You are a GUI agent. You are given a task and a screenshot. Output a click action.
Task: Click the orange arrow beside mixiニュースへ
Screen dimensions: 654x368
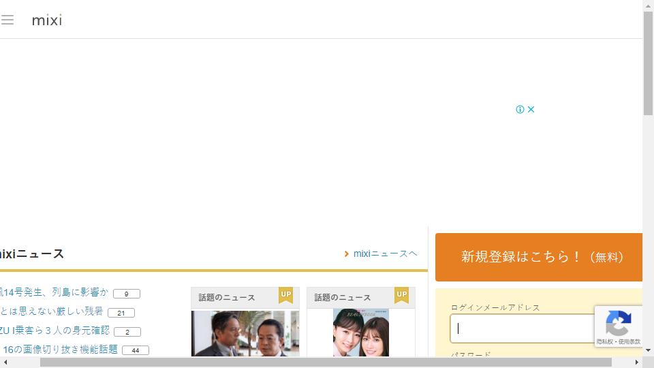[346, 254]
